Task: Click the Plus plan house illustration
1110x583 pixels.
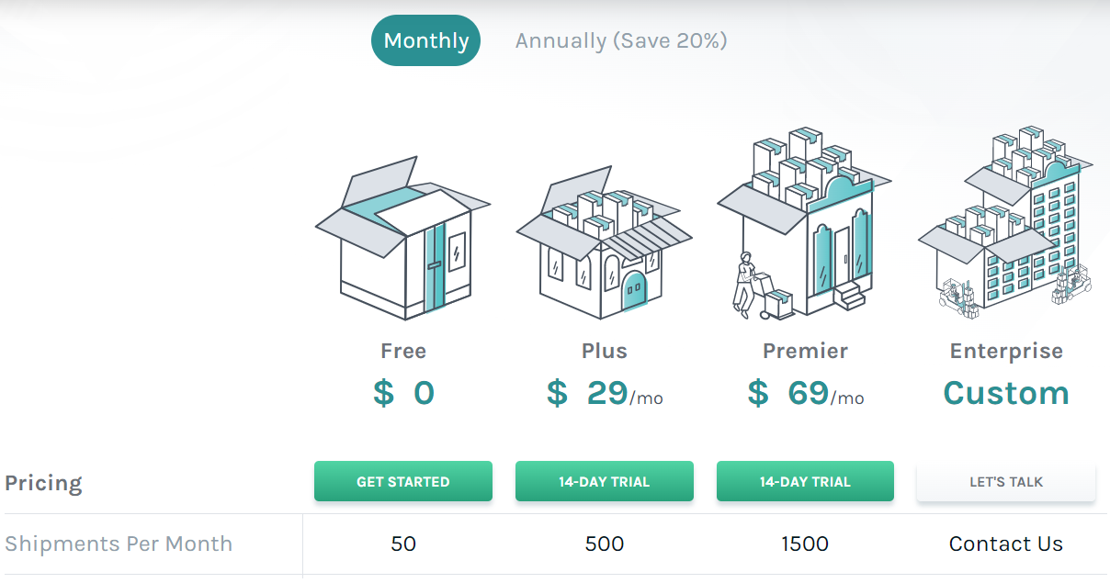Action: [604, 242]
